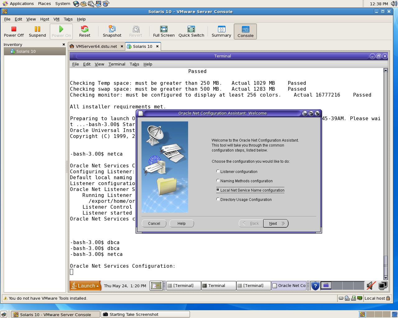Open the VM menu in VMware console
398x318 pixels.
tap(56, 19)
